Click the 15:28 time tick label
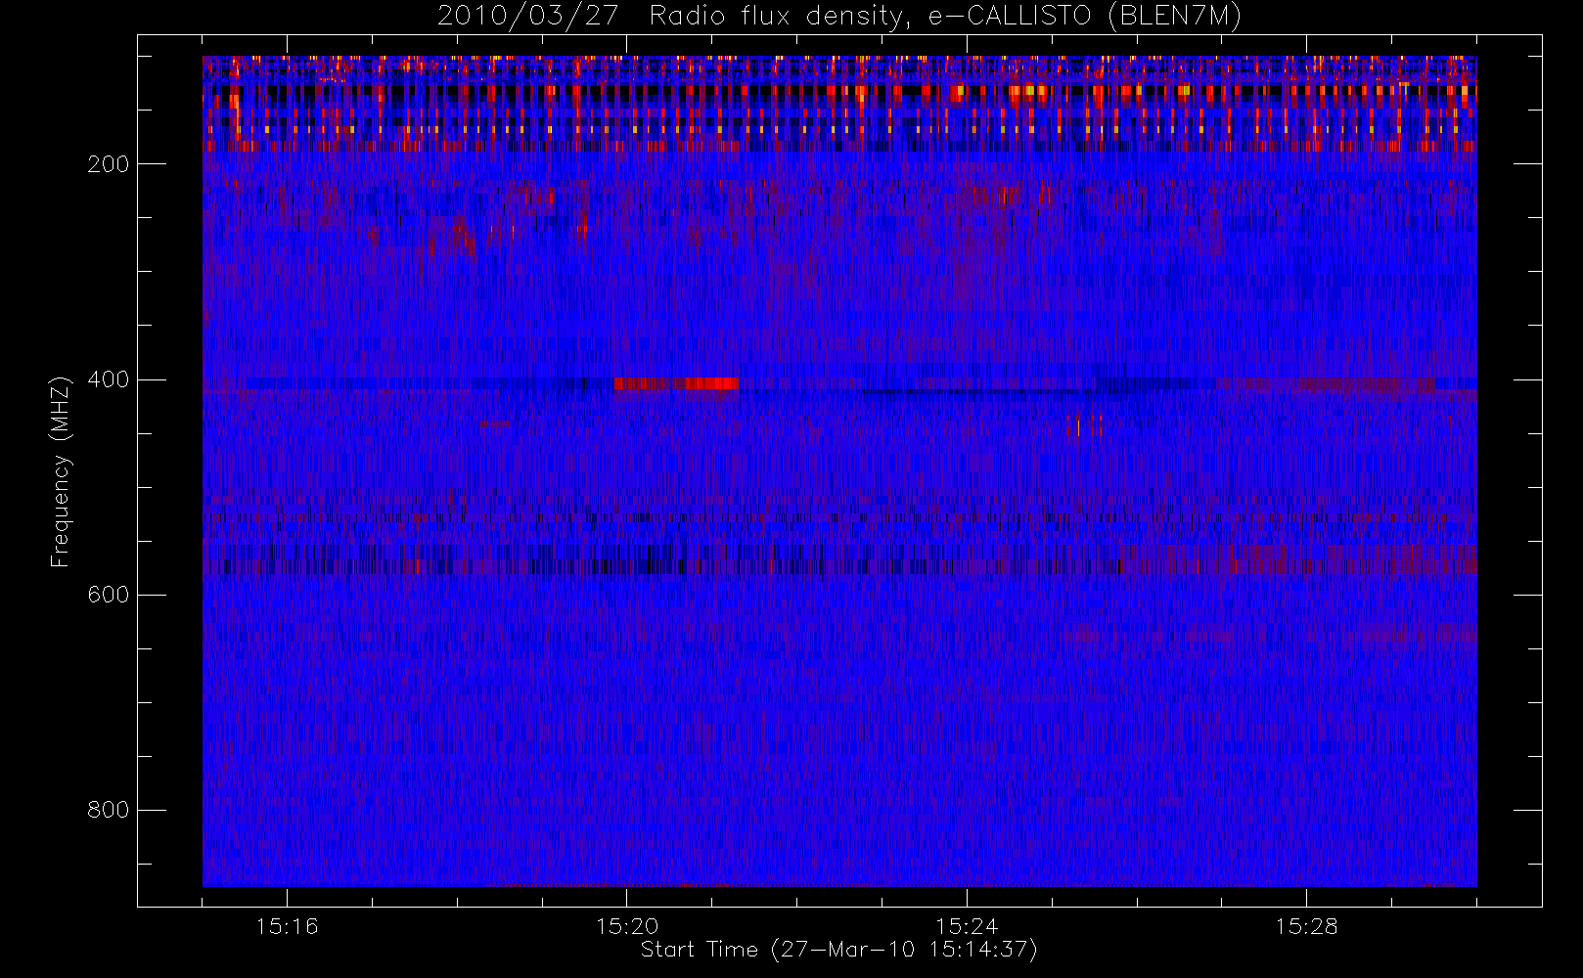This screenshot has height=978, width=1583. coord(1306,926)
